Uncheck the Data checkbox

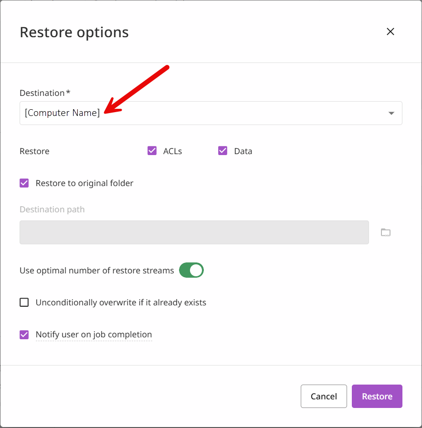pyautogui.click(x=222, y=151)
